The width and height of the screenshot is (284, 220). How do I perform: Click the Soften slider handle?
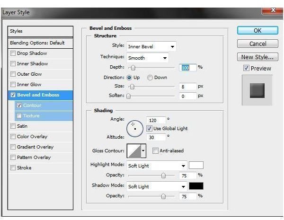(x=128, y=96)
